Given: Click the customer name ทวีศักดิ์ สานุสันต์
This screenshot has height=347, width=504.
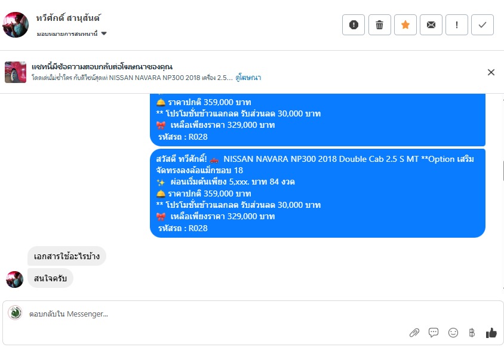Looking at the screenshot, I should (68, 18).
